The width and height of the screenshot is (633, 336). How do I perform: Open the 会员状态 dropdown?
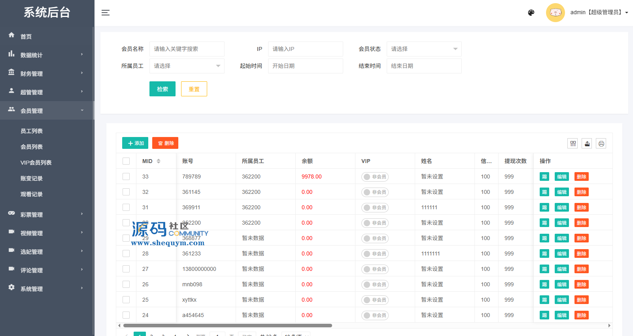[x=424, y=49]
